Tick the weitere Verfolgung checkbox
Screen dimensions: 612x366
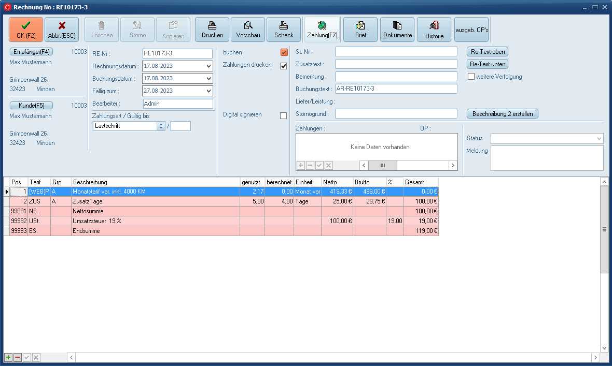pos(471,77)
